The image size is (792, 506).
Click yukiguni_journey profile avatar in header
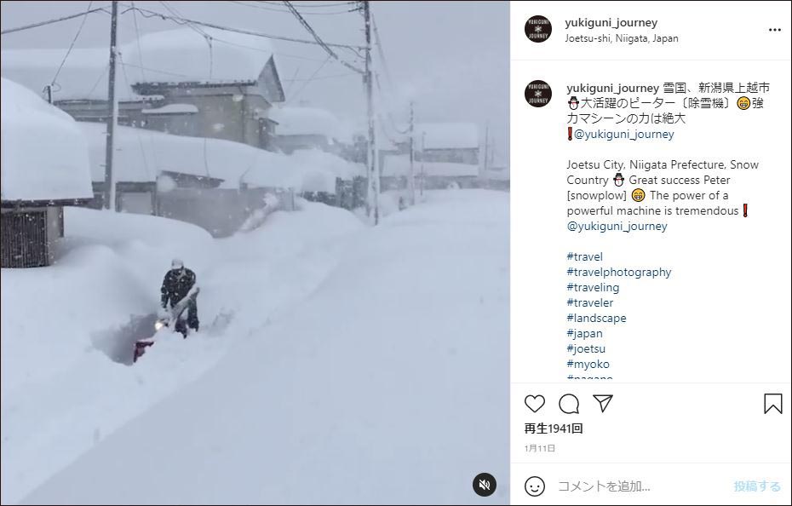538,29
